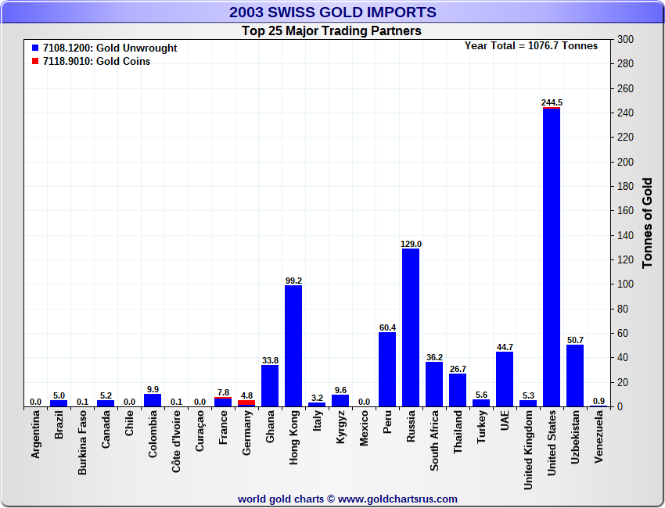Click the Turkey axis label

coord(481,427)
